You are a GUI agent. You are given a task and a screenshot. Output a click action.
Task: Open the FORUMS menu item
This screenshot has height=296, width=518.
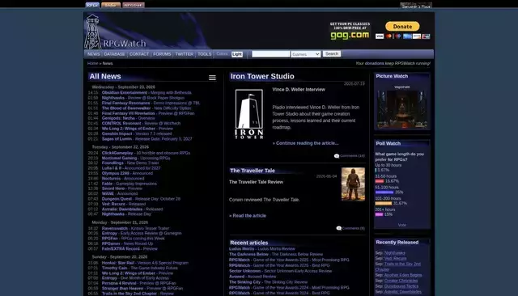[162, 54]
